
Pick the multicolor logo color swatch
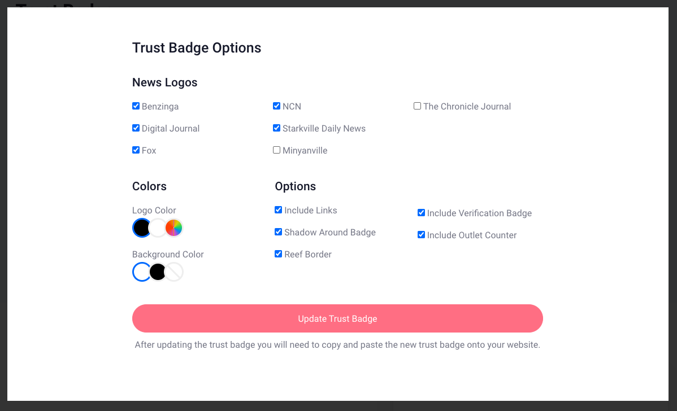tap(174, 228)
